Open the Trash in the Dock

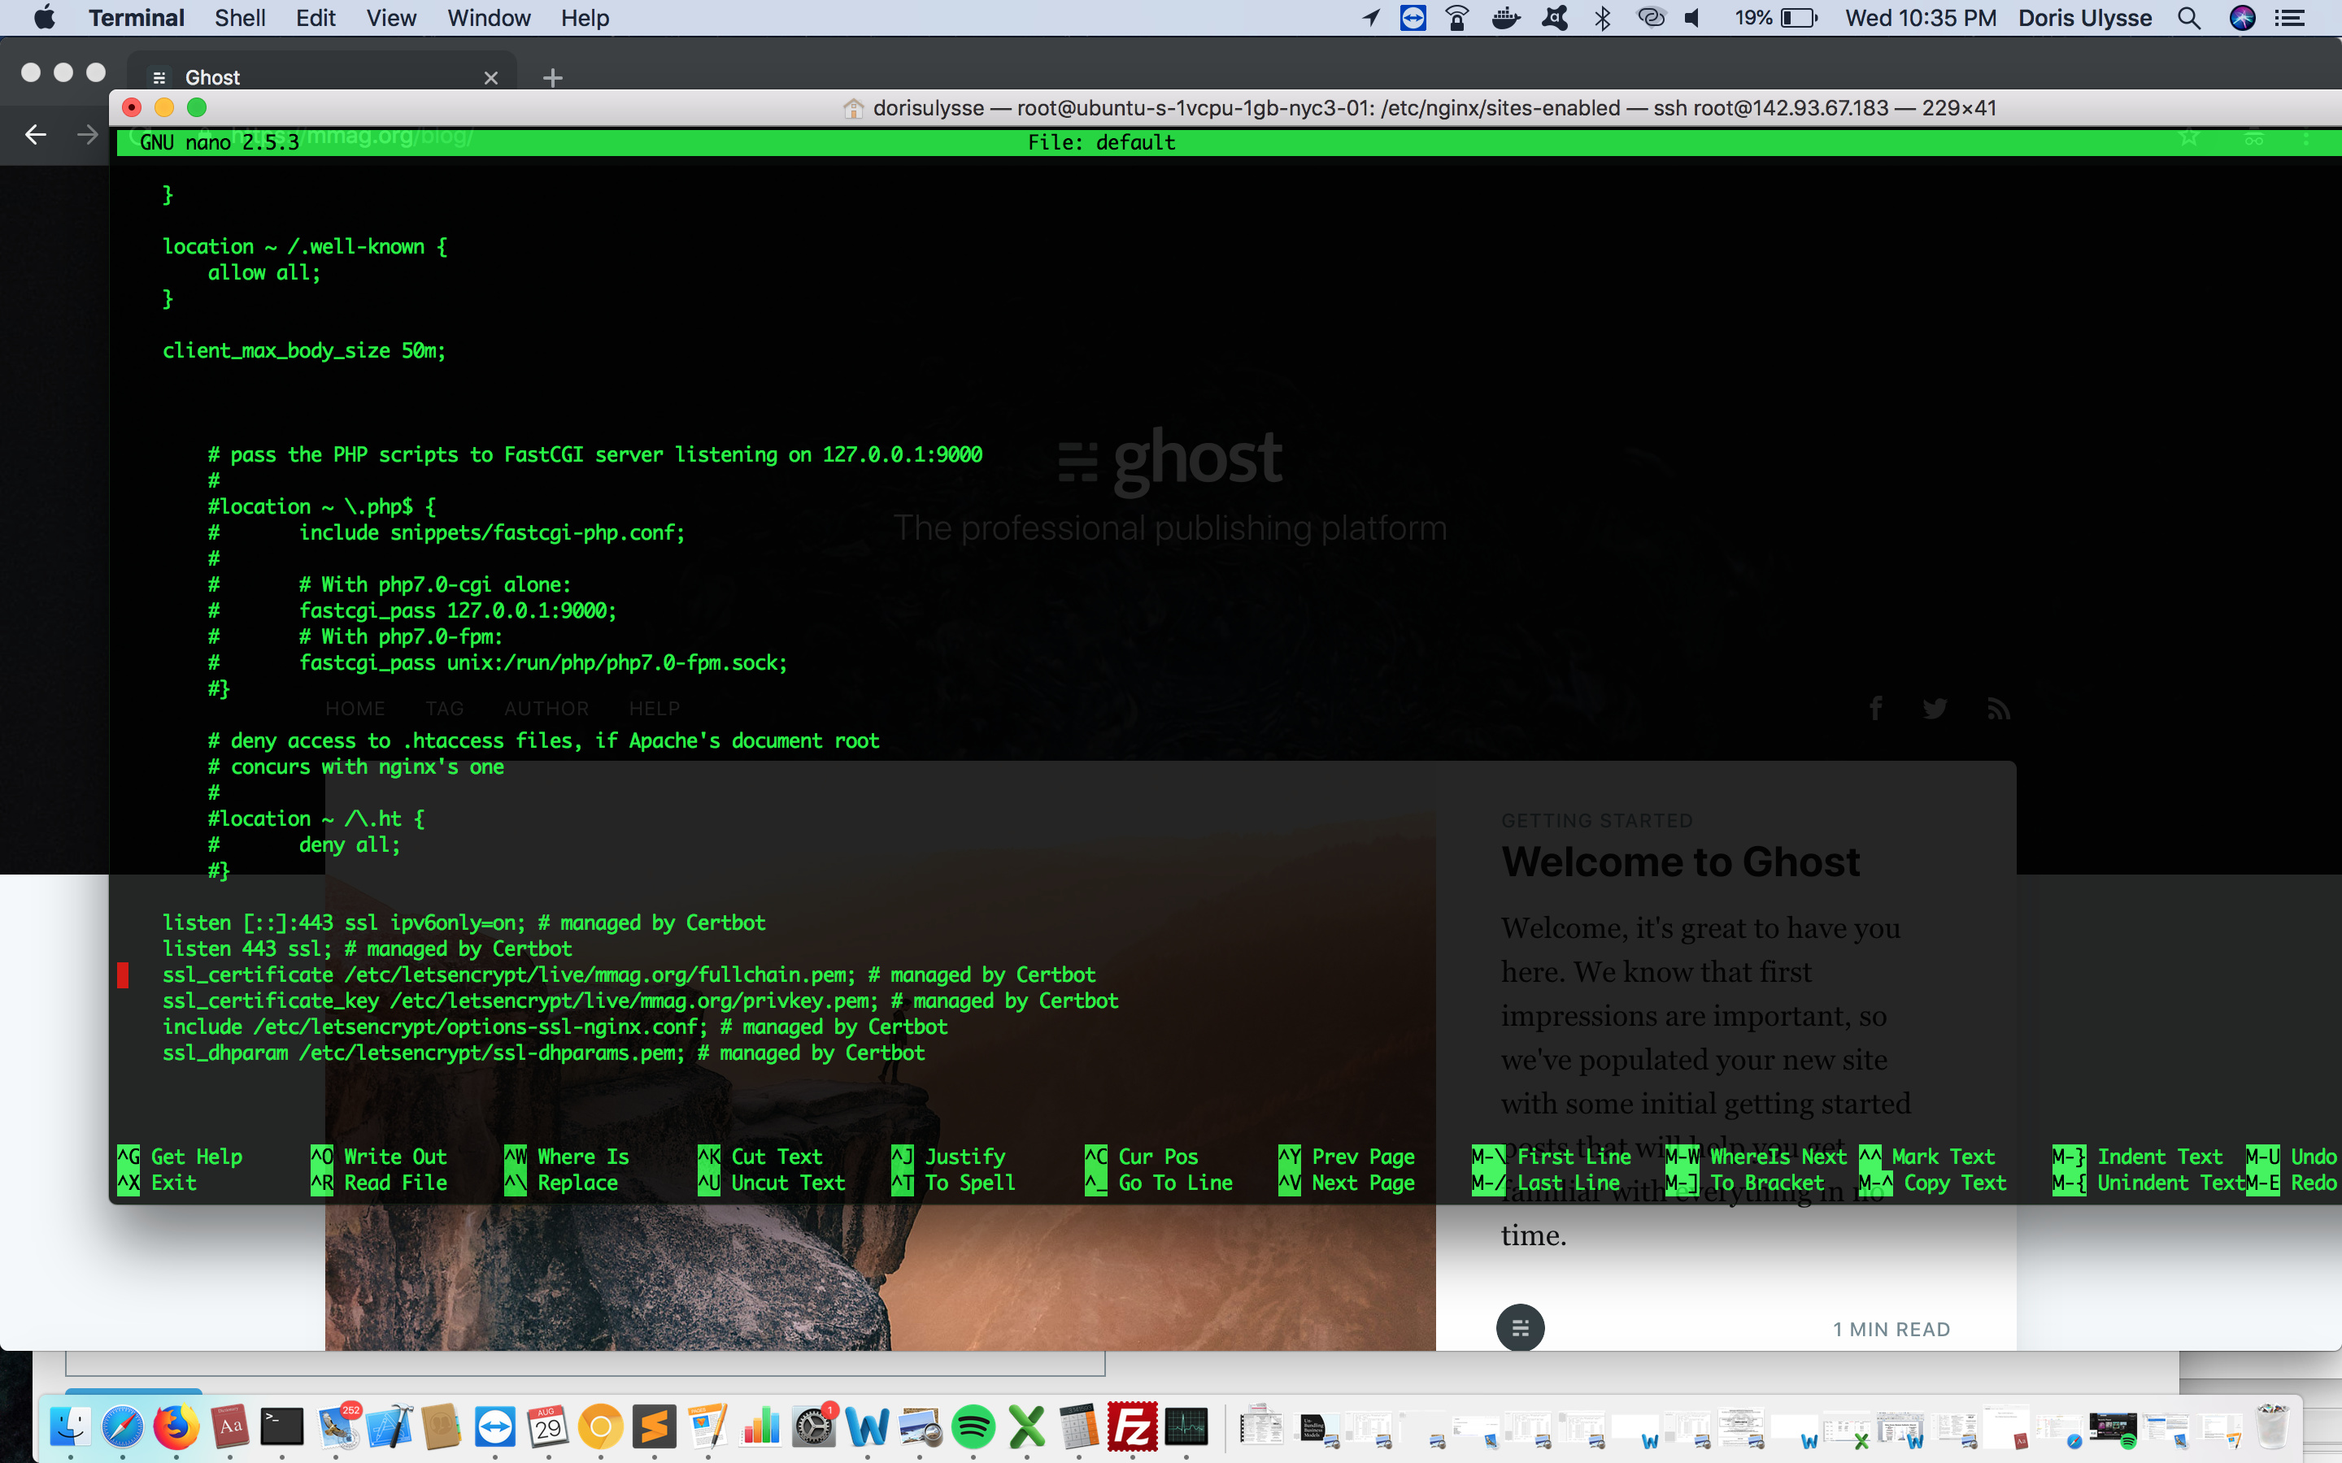(2272, 1426)
